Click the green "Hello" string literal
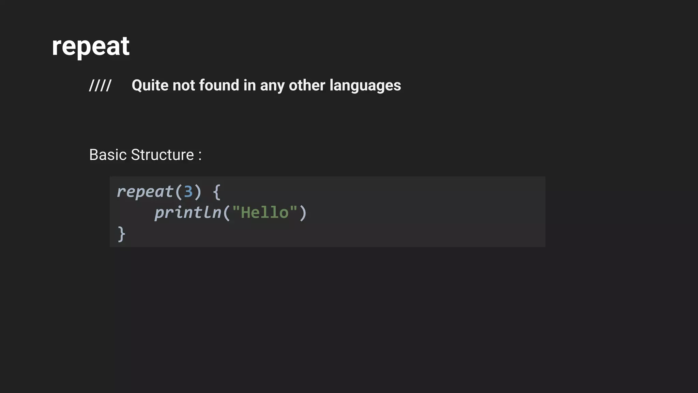This screenshot has width=698, height=393. (265, 213)
